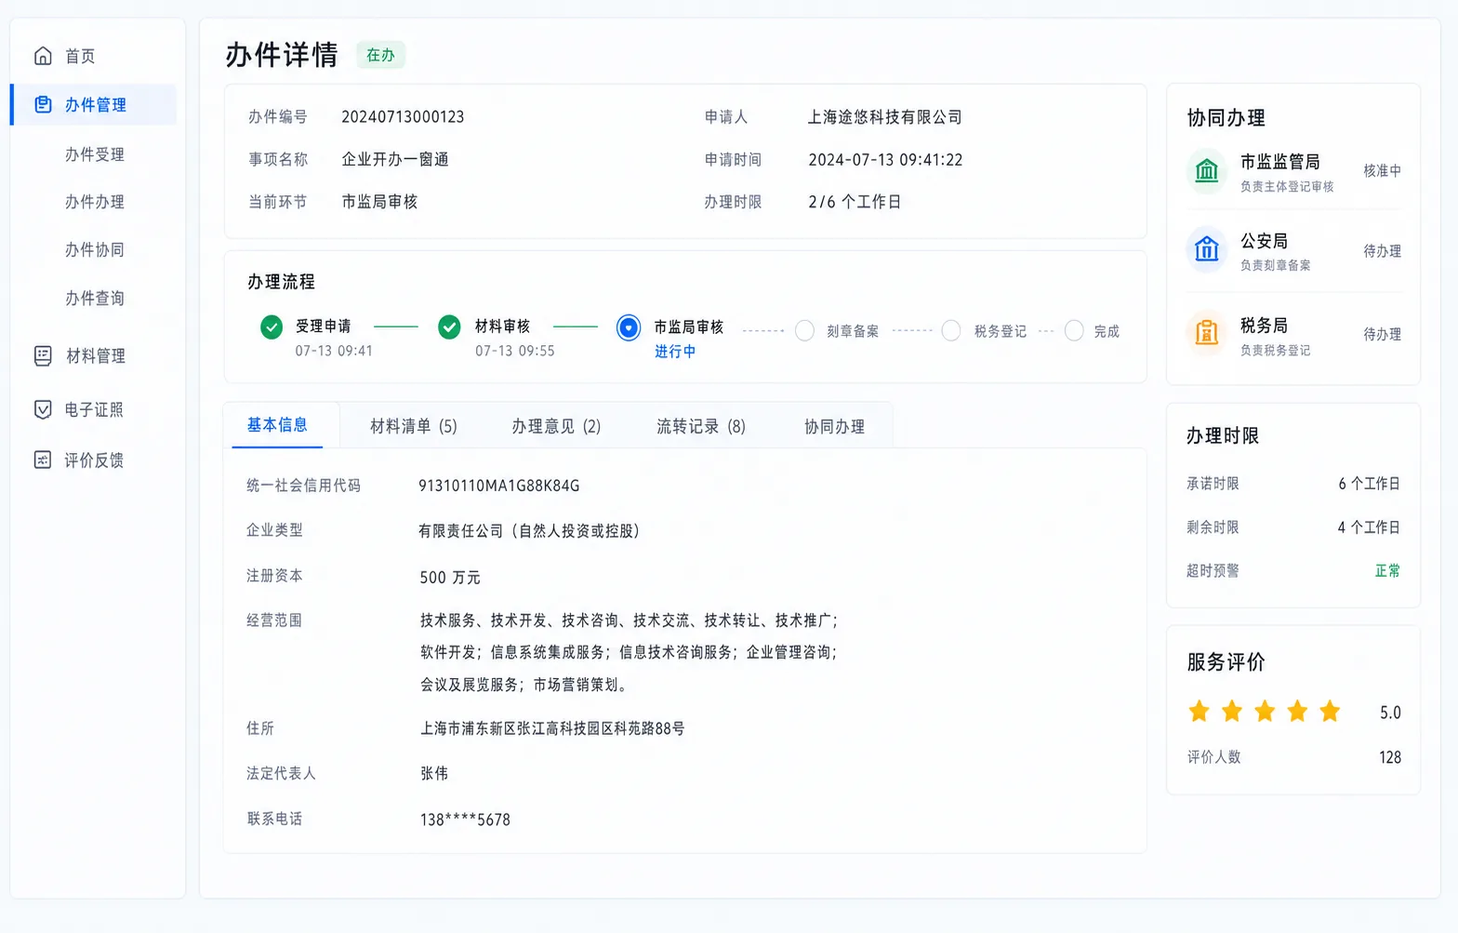
Task: Open 办件办理 submenu item
Action: click(x=95, y=202)
